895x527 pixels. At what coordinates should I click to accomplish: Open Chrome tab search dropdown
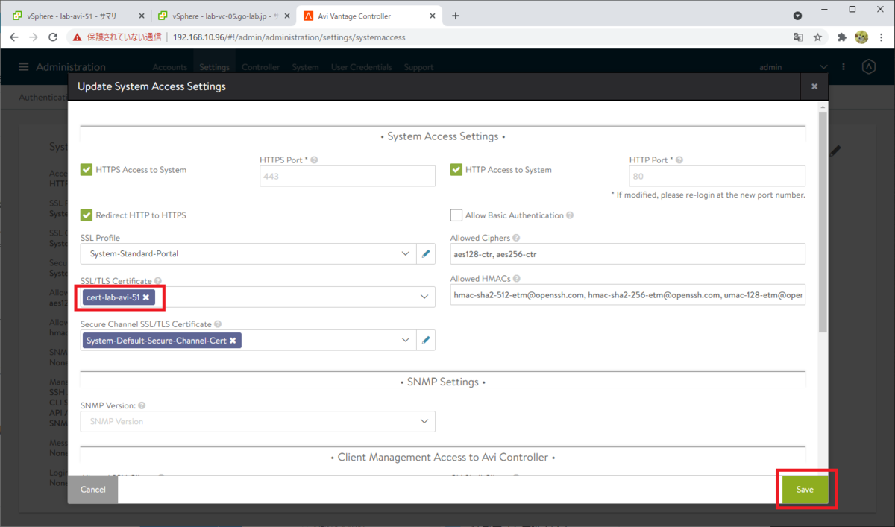point(797,16)
